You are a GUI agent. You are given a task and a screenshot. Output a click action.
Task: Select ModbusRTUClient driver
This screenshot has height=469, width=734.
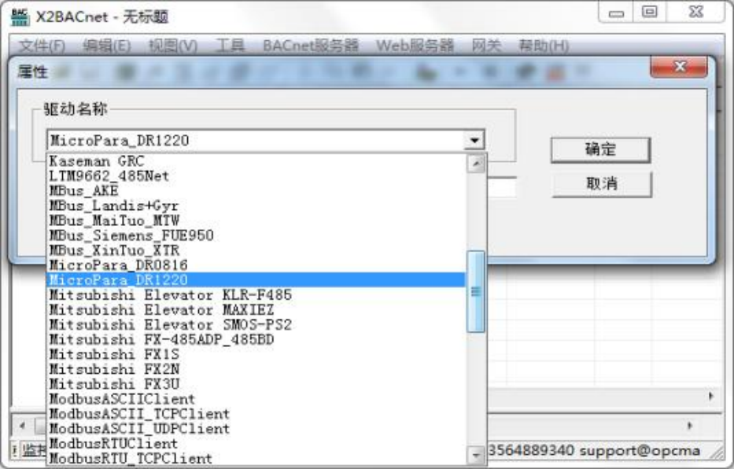point(256,443)
